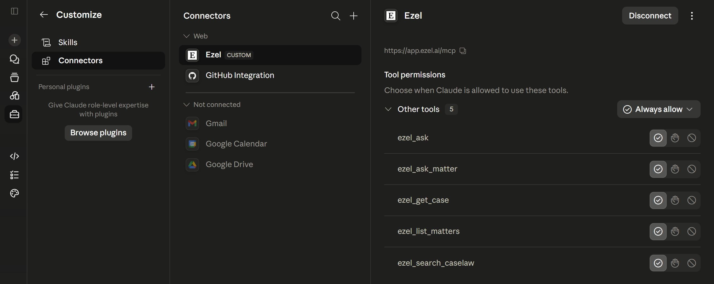The image size is (714, 284).
Task: Set ezel_get_case to needs approval
Action: point(675,200)
